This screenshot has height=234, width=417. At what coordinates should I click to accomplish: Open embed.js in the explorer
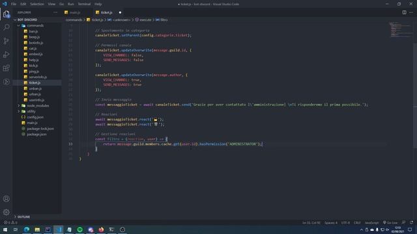click(x=36, y=54)
